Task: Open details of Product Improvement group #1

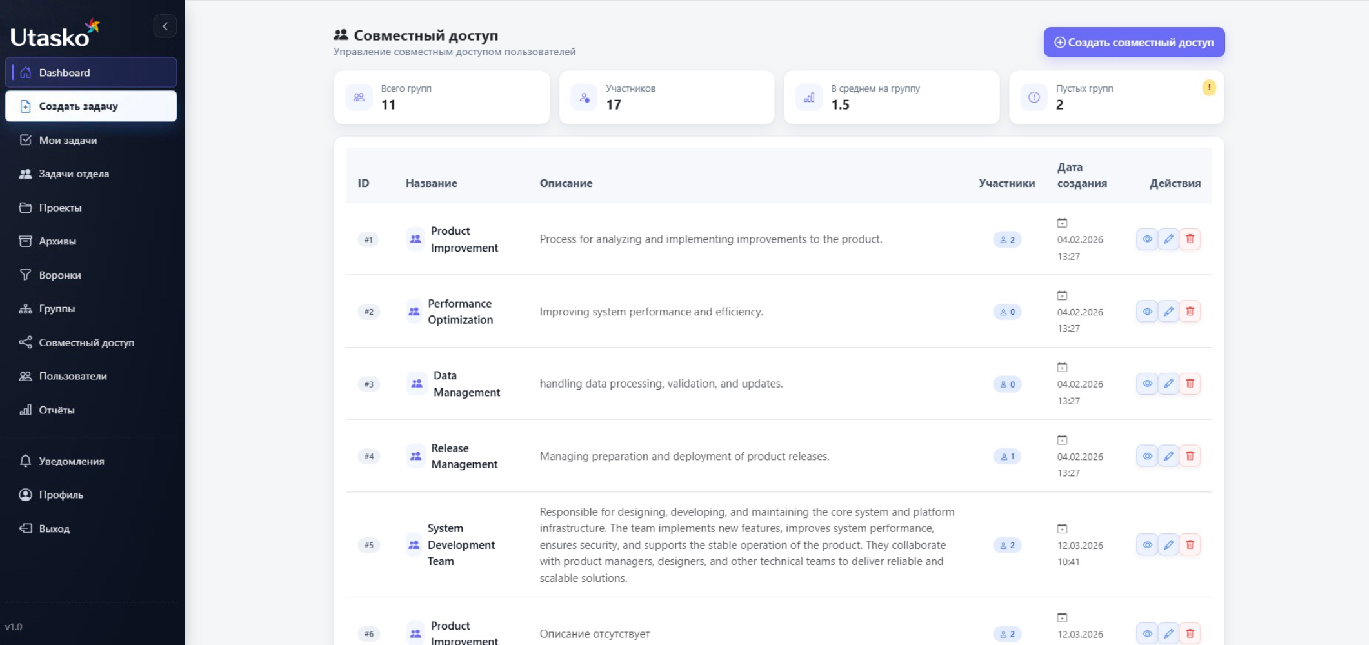Action: coord(1146,239)
